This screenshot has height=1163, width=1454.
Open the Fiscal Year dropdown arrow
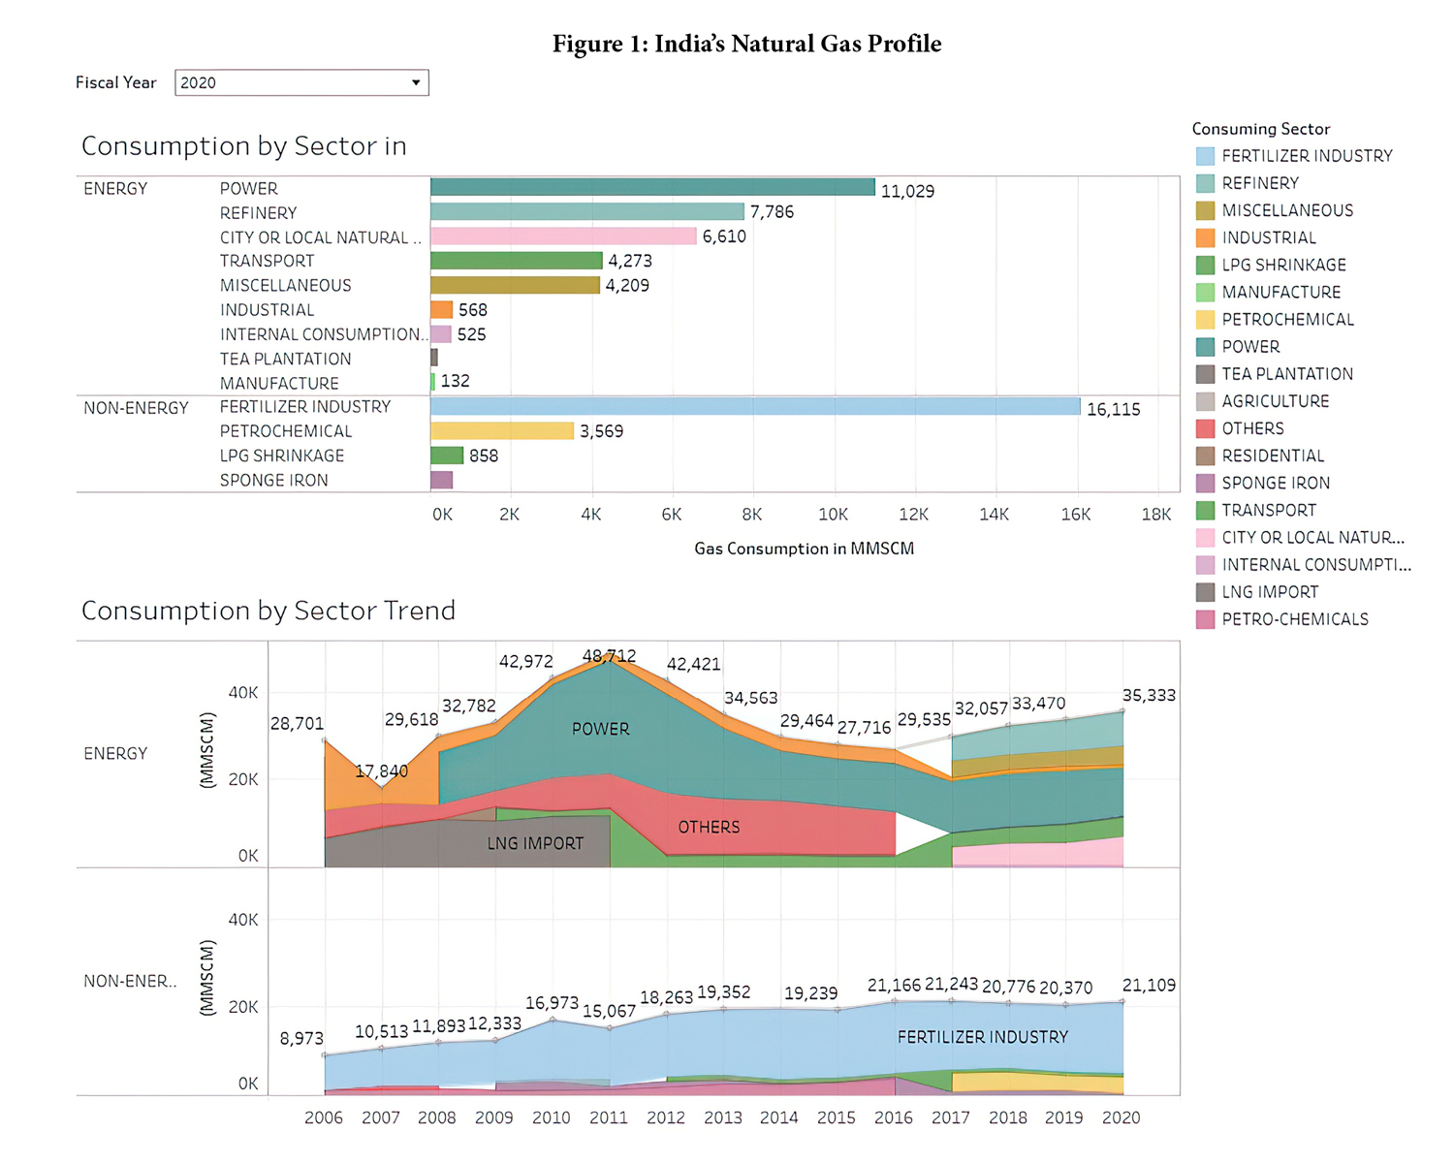[416, 83]
